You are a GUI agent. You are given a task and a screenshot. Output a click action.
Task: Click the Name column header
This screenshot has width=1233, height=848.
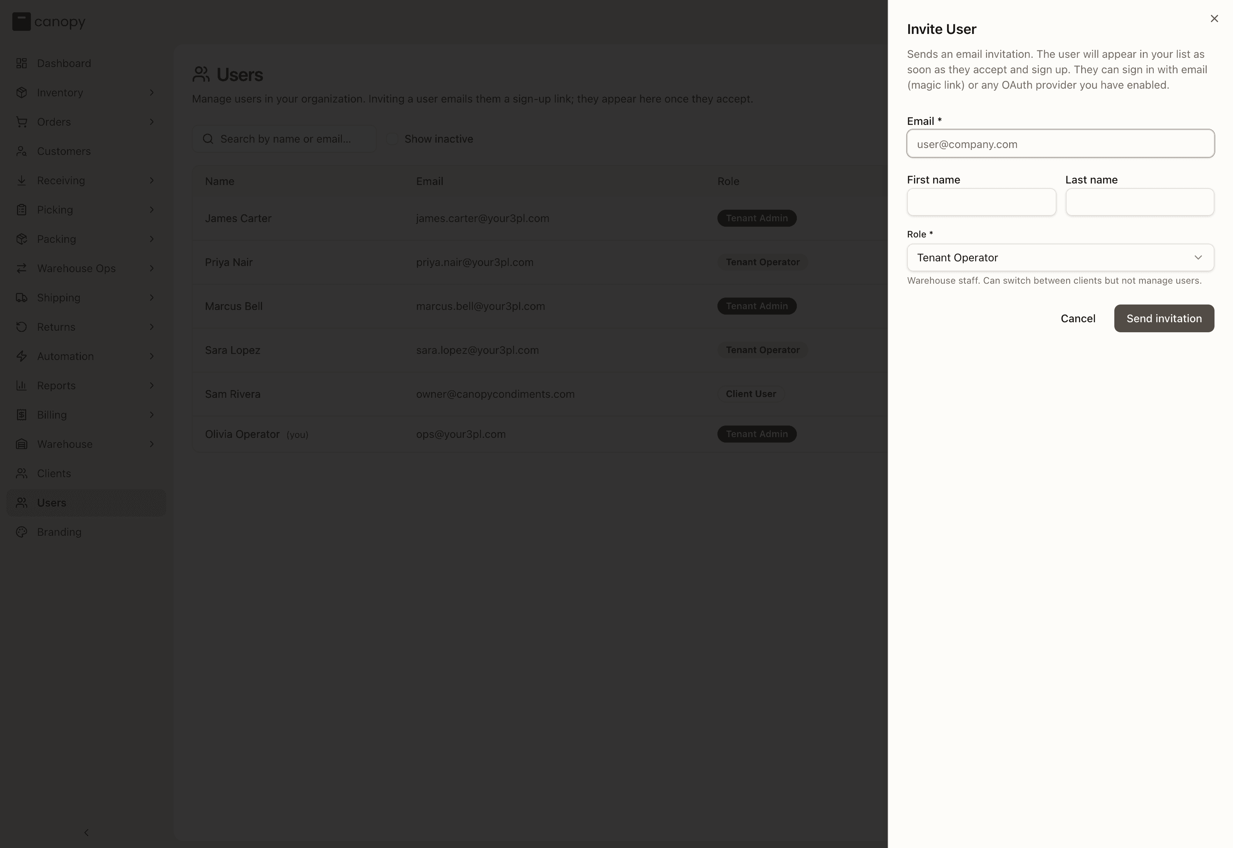(x=220, y=181)
